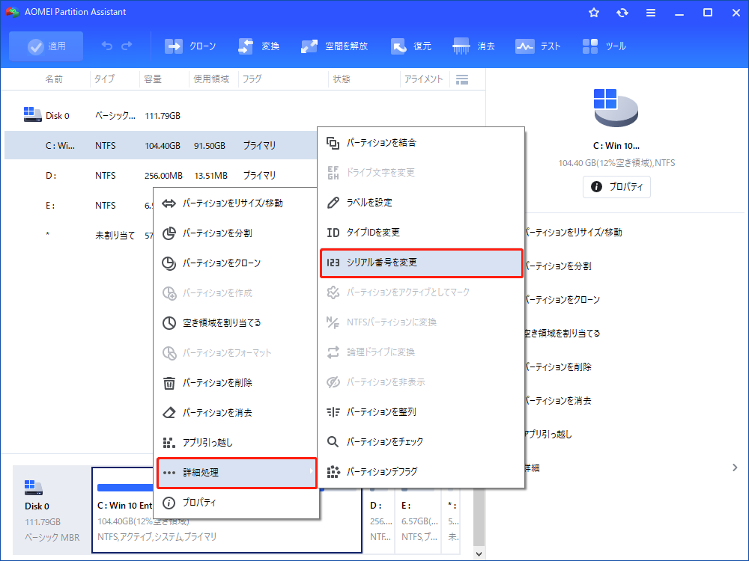Select Align Partition (パーティションを整列)
This screenshot has width=749, height=561.
[421, 411]
